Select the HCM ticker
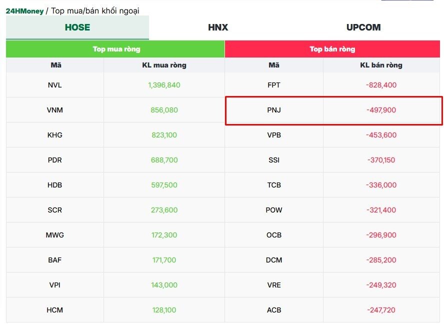This screenshot has width=444, height=325. pyautogui.click(x=54, y=310)
